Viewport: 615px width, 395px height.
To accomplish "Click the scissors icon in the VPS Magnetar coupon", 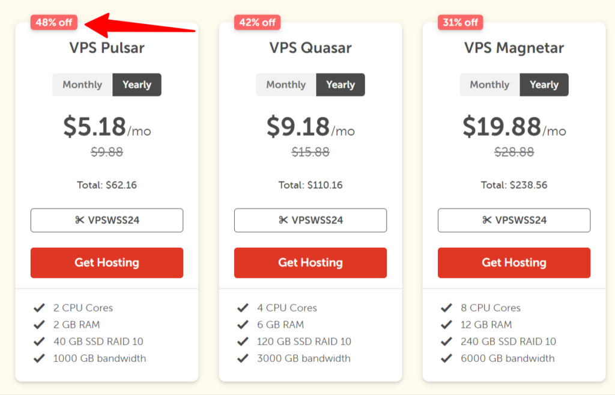I will pos(487,220).
